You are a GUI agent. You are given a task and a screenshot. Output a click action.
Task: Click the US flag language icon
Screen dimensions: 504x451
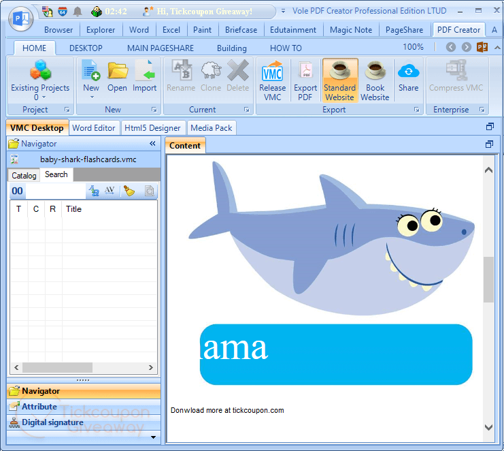coord(47,12)
